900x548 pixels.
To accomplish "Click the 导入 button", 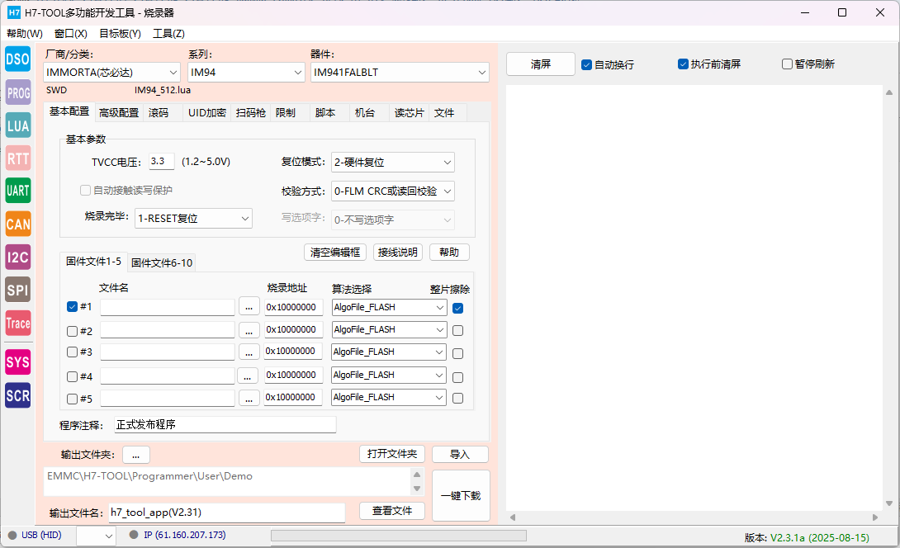I will [x=460, y=454].
